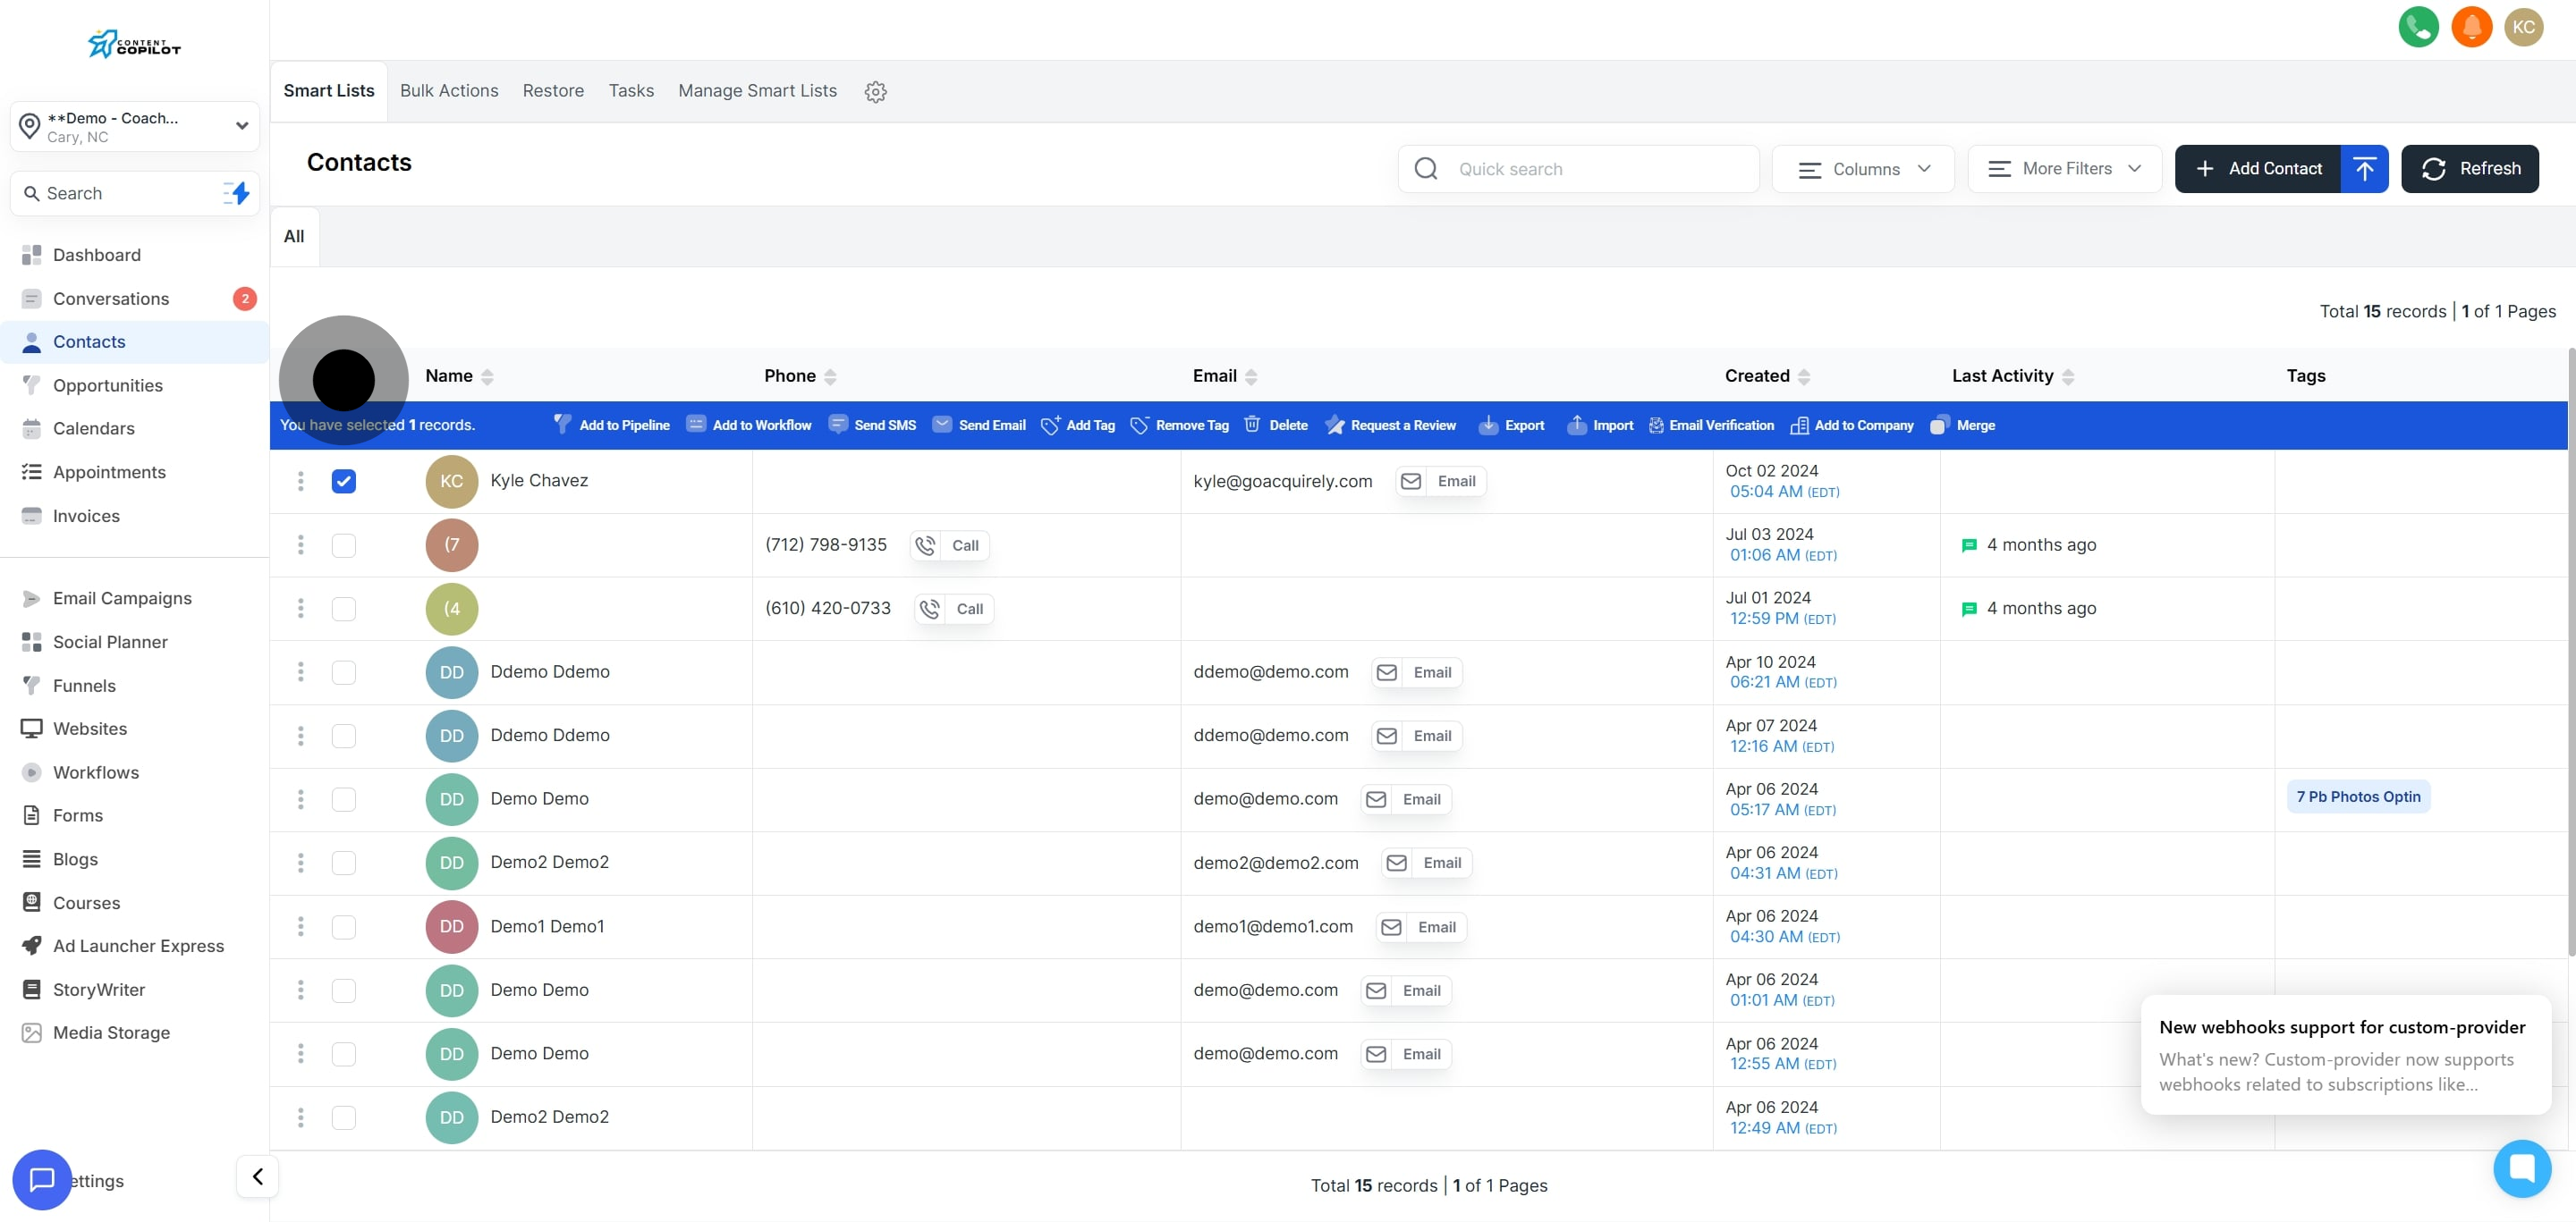Click the import upload arrow next to Add Contact
This screenshot has width=2576, height=1222.
click(2364, 169)
